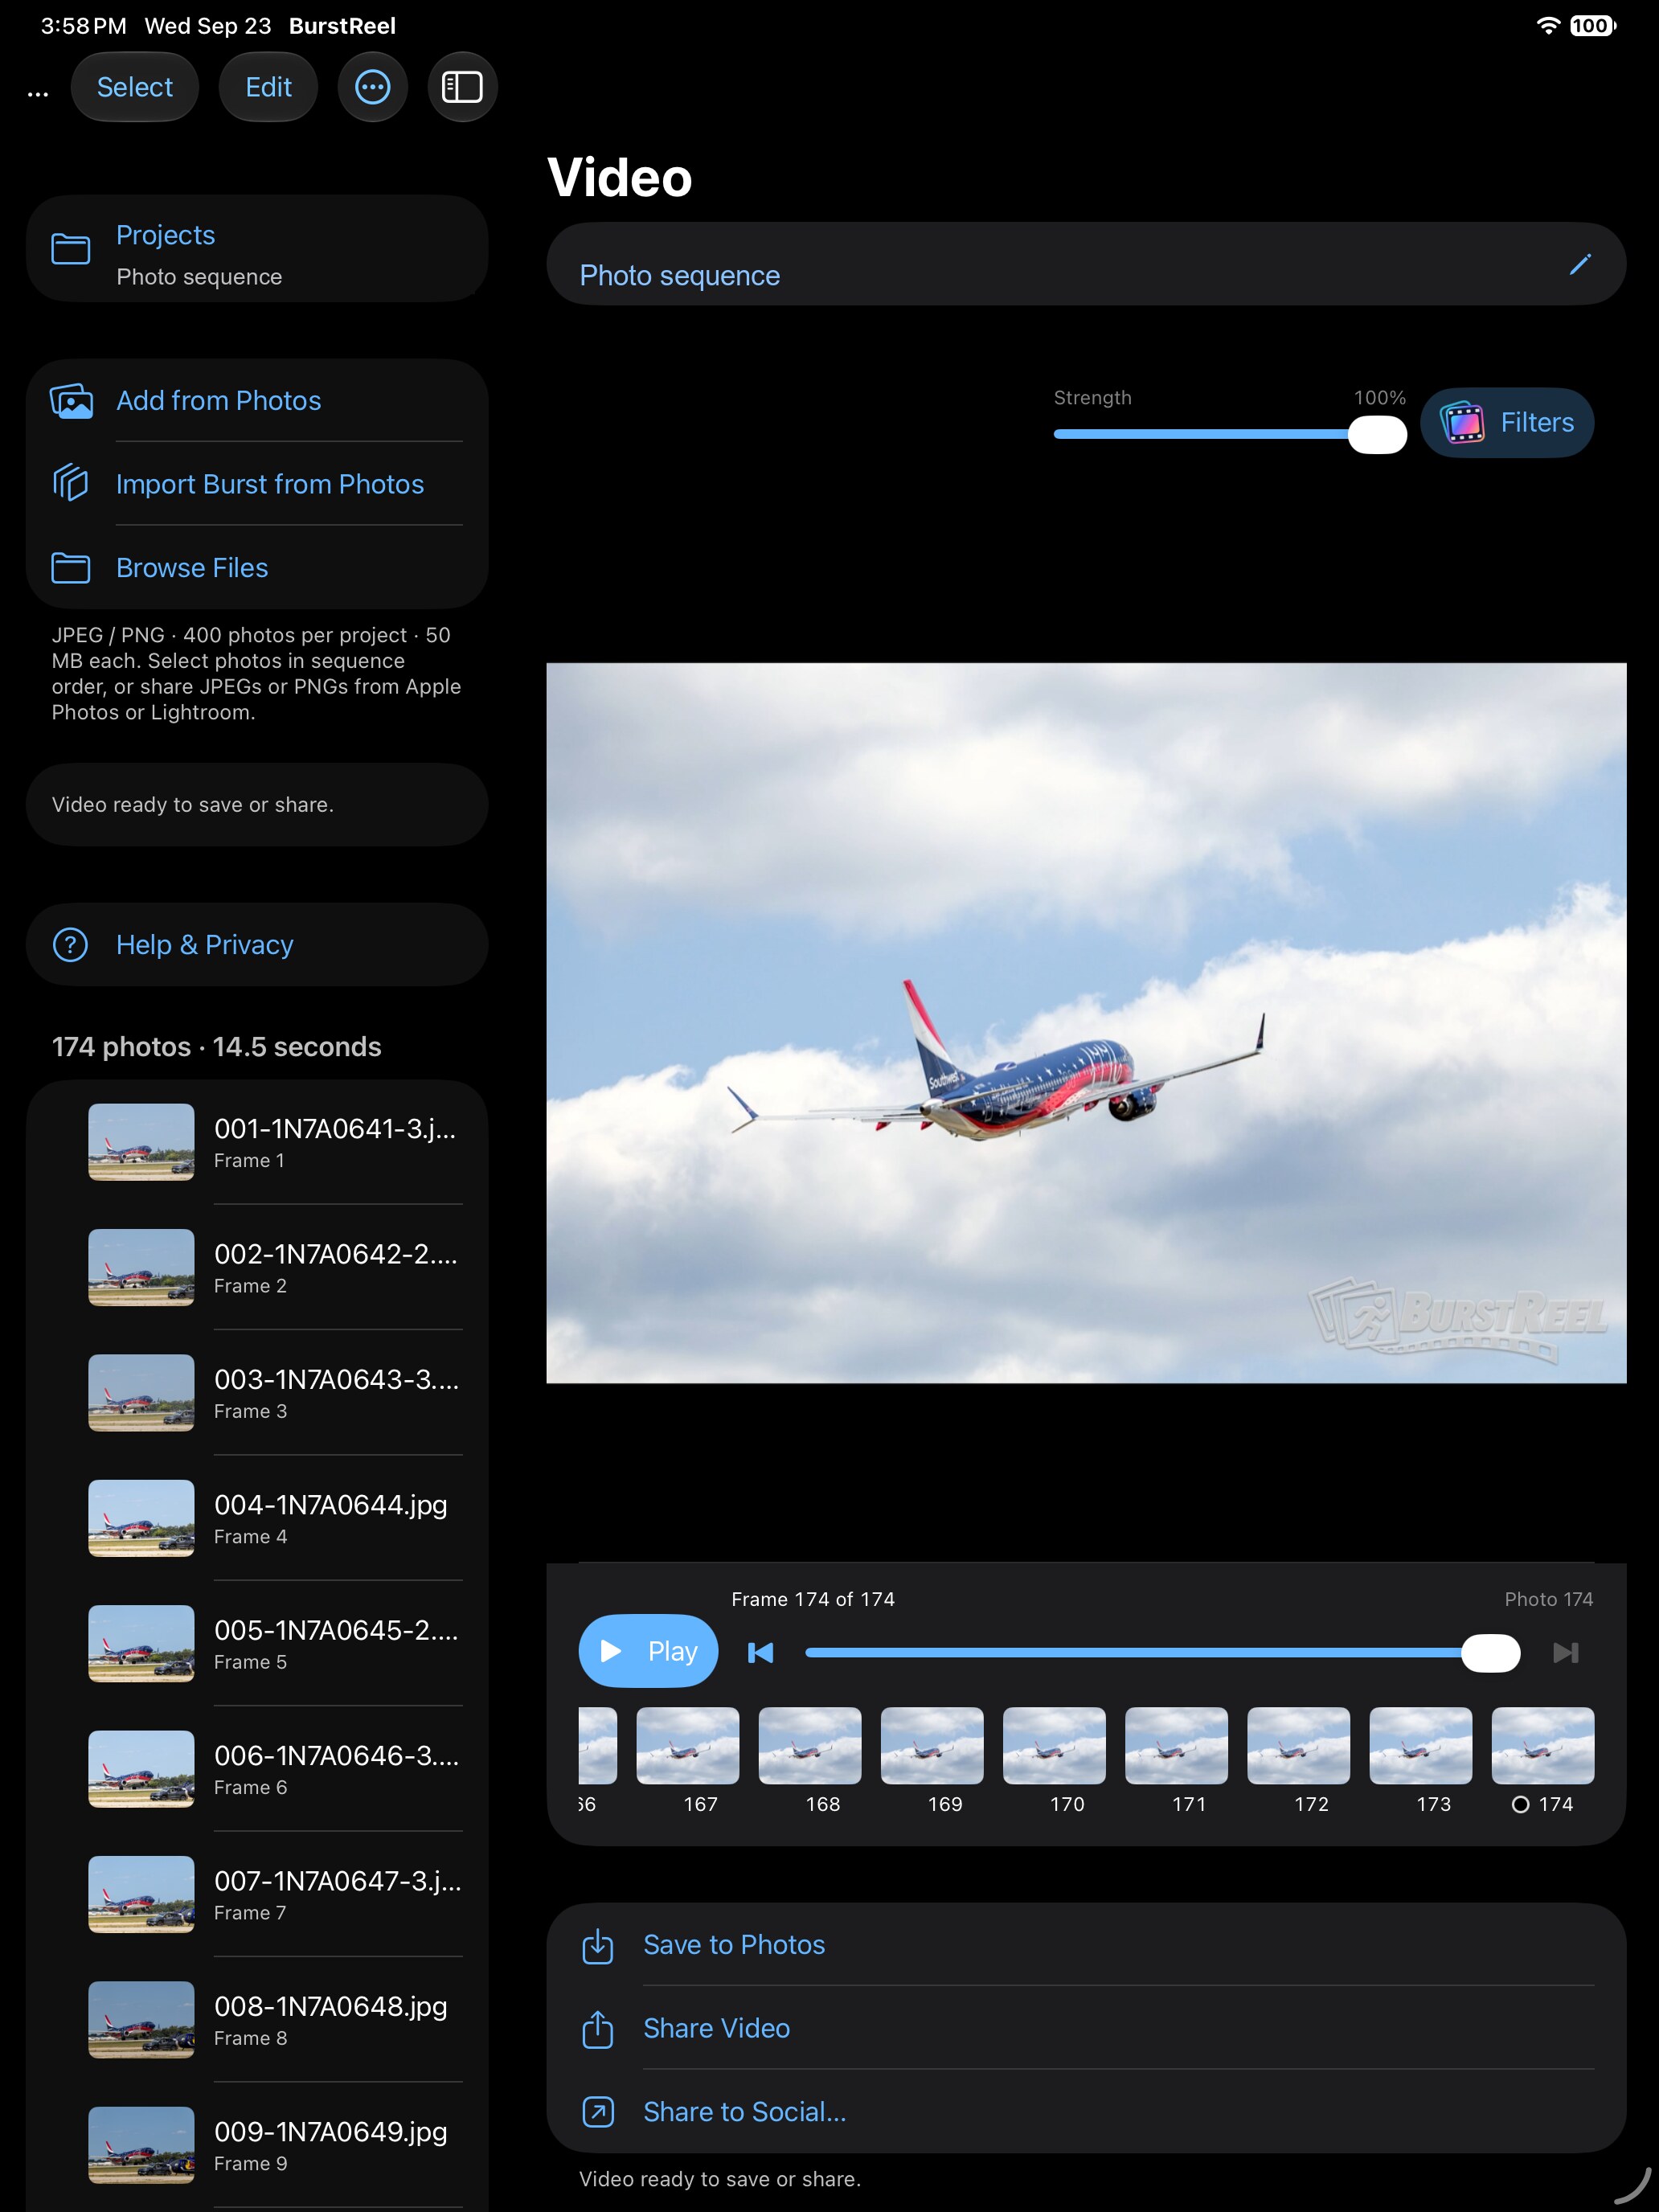This screenshot has width=1659, height=2212.
Task: Tap the Projects folder icon
Action: click(71, 249)
